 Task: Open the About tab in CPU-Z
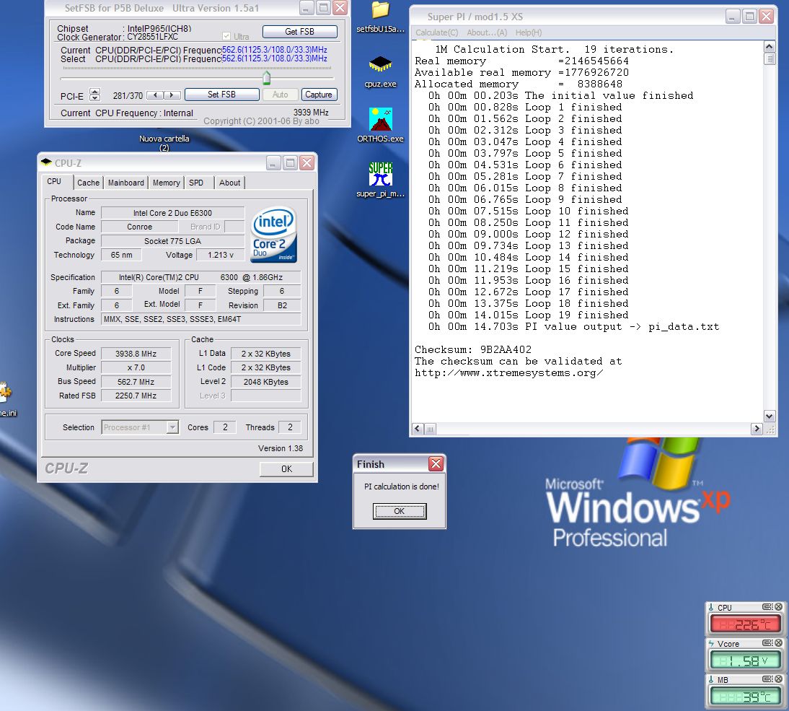coord(229,183)
